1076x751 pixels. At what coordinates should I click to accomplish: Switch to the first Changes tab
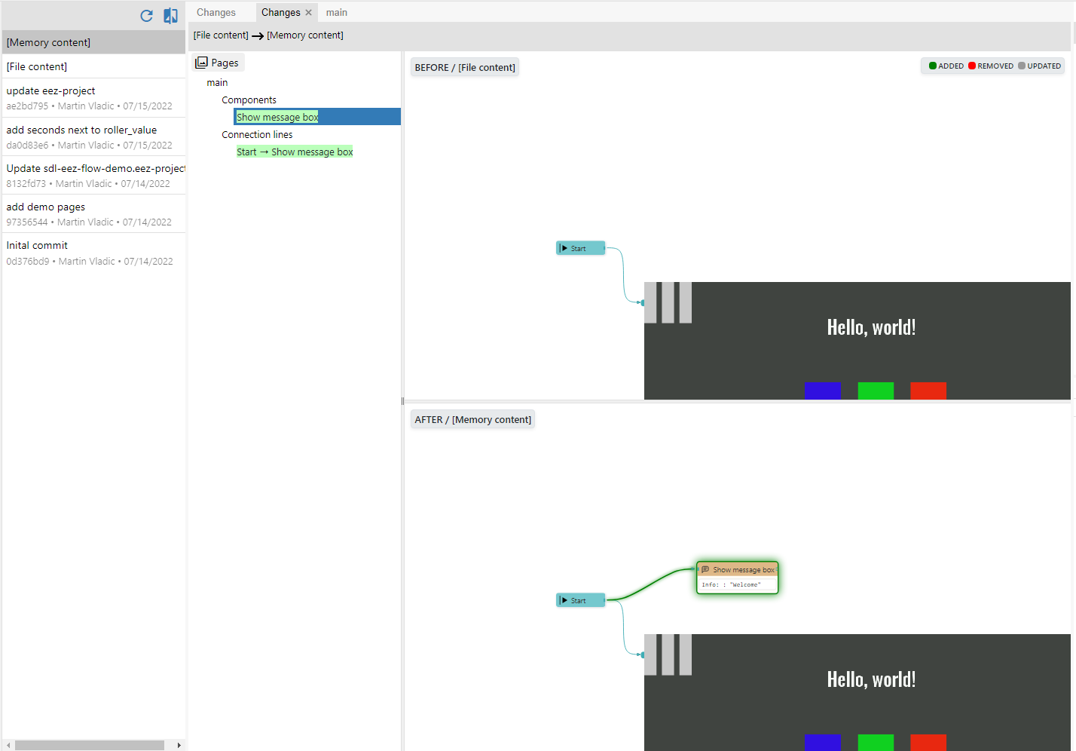coord(216,13)
